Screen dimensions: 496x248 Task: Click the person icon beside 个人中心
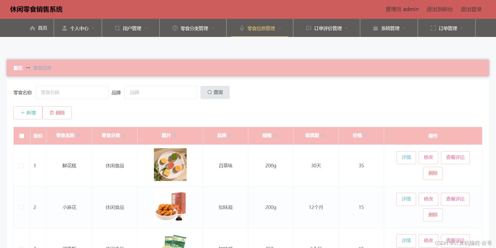[x=64, y=28]
